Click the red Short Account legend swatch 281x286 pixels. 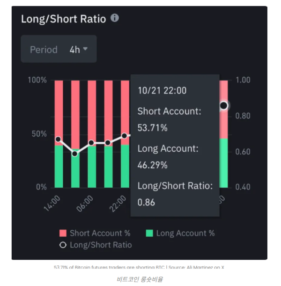click(63, 233)
